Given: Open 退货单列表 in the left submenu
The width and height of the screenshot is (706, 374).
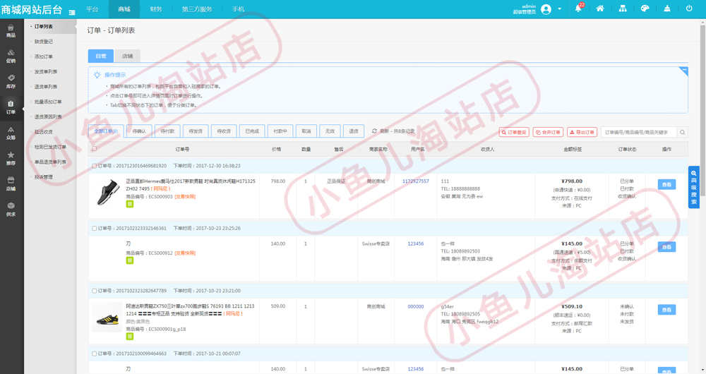Looking at the screenshot, I should click(45, 86).
